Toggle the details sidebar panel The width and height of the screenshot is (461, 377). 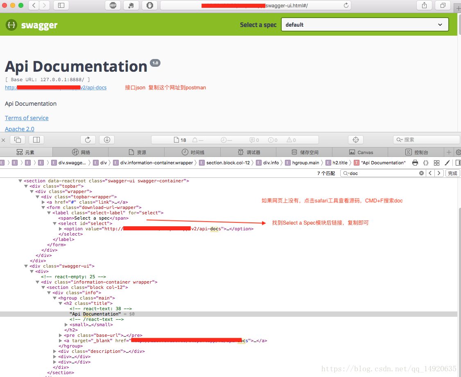pyautogui.click(x=458, y=163)
